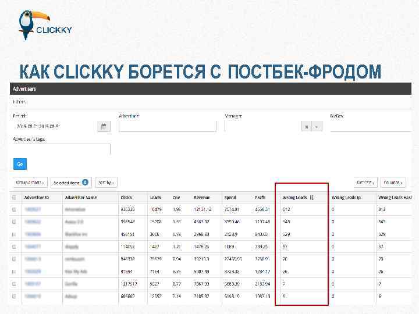Open the Sort by dropdown
Screen dimensions: 419x314
click(106, 183)
